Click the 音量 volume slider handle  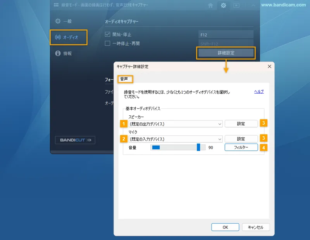(x=198, y=147)
